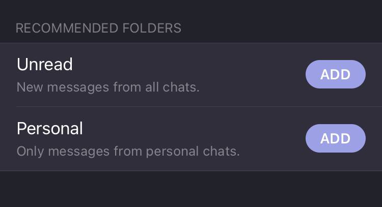382x207 pixels.
Task: Click the divider between Unread and Personal
Action: pyautogui.click(x=199, y=107)
